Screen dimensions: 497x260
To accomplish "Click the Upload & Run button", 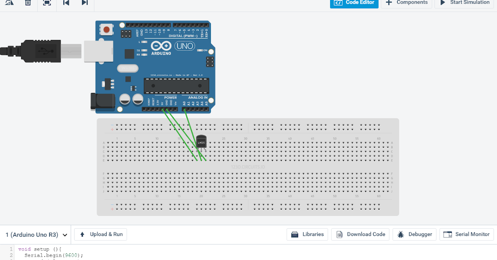I will [x=100, y=234].
